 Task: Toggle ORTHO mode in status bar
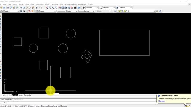pos(27,106)
